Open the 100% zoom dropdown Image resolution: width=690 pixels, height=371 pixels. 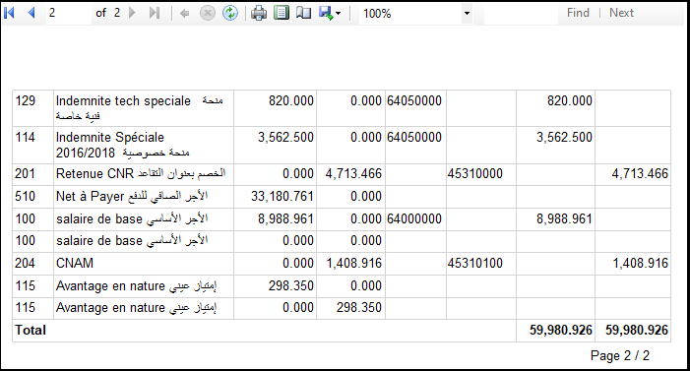(415, 14)
